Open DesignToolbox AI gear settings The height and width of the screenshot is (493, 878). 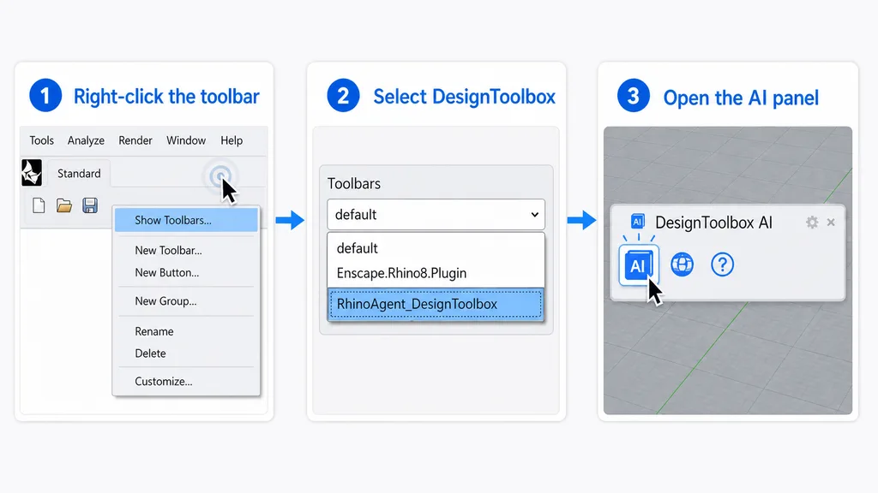tap(812, 223)
